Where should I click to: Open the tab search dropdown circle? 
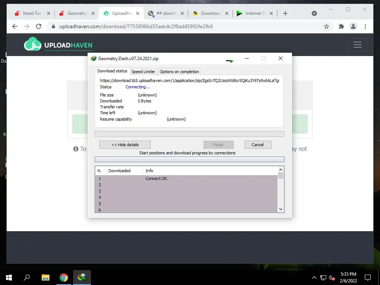[314, 13]
